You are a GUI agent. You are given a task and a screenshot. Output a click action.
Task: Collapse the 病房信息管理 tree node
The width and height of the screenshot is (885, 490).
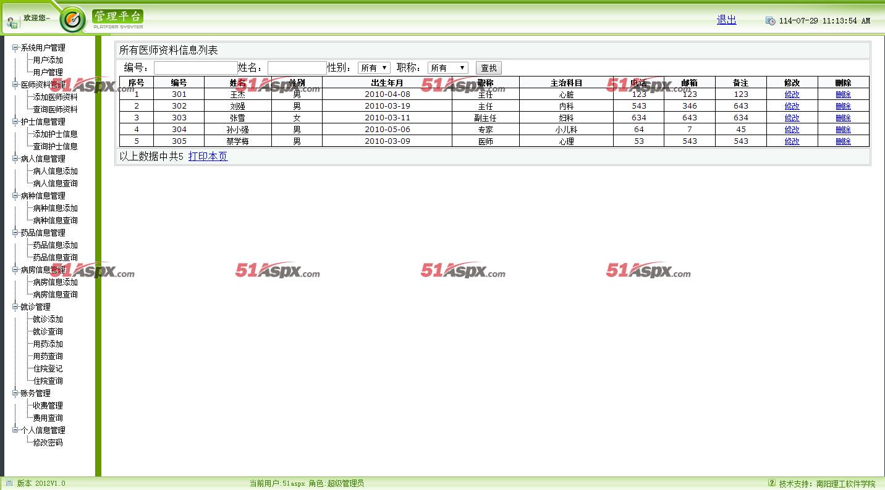click(x=15, y=270)
